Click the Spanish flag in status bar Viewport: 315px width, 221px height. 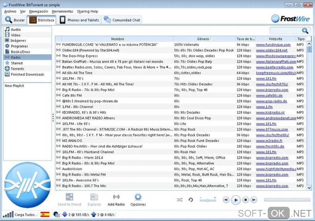pyautogui.click(x=45, y=215)
